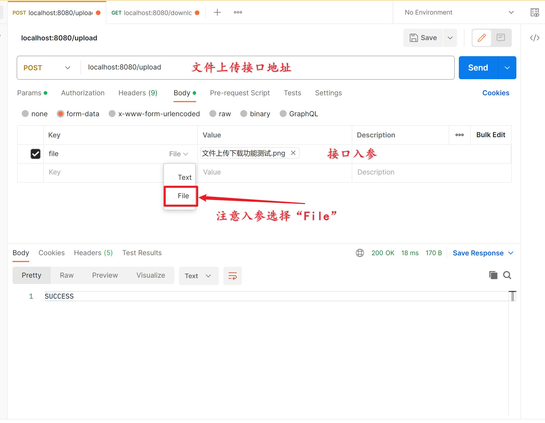Save the request
The image size is (545, 423).
pyautogui.click(x=423, y=38)
